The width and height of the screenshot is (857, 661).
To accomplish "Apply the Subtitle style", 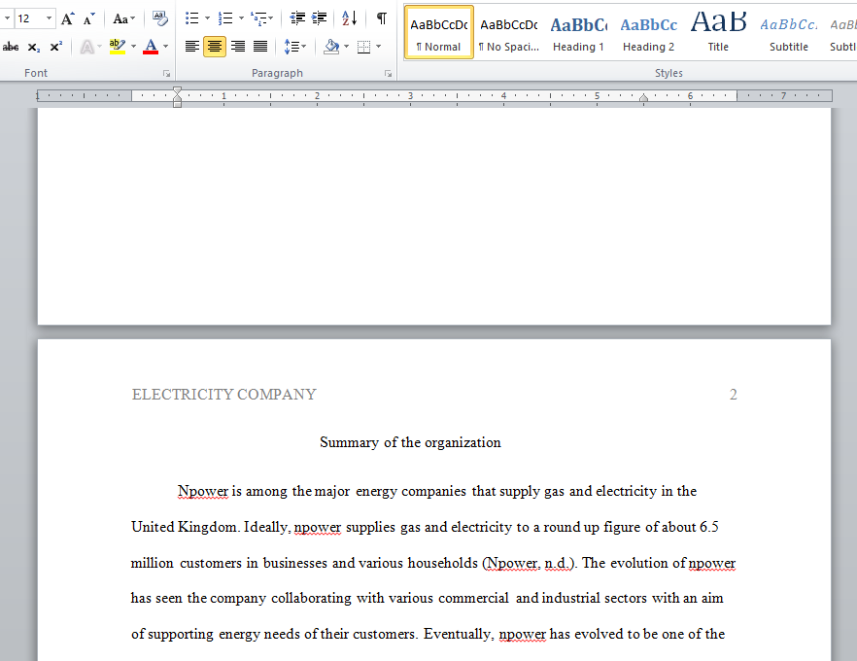I will (789, 32).
